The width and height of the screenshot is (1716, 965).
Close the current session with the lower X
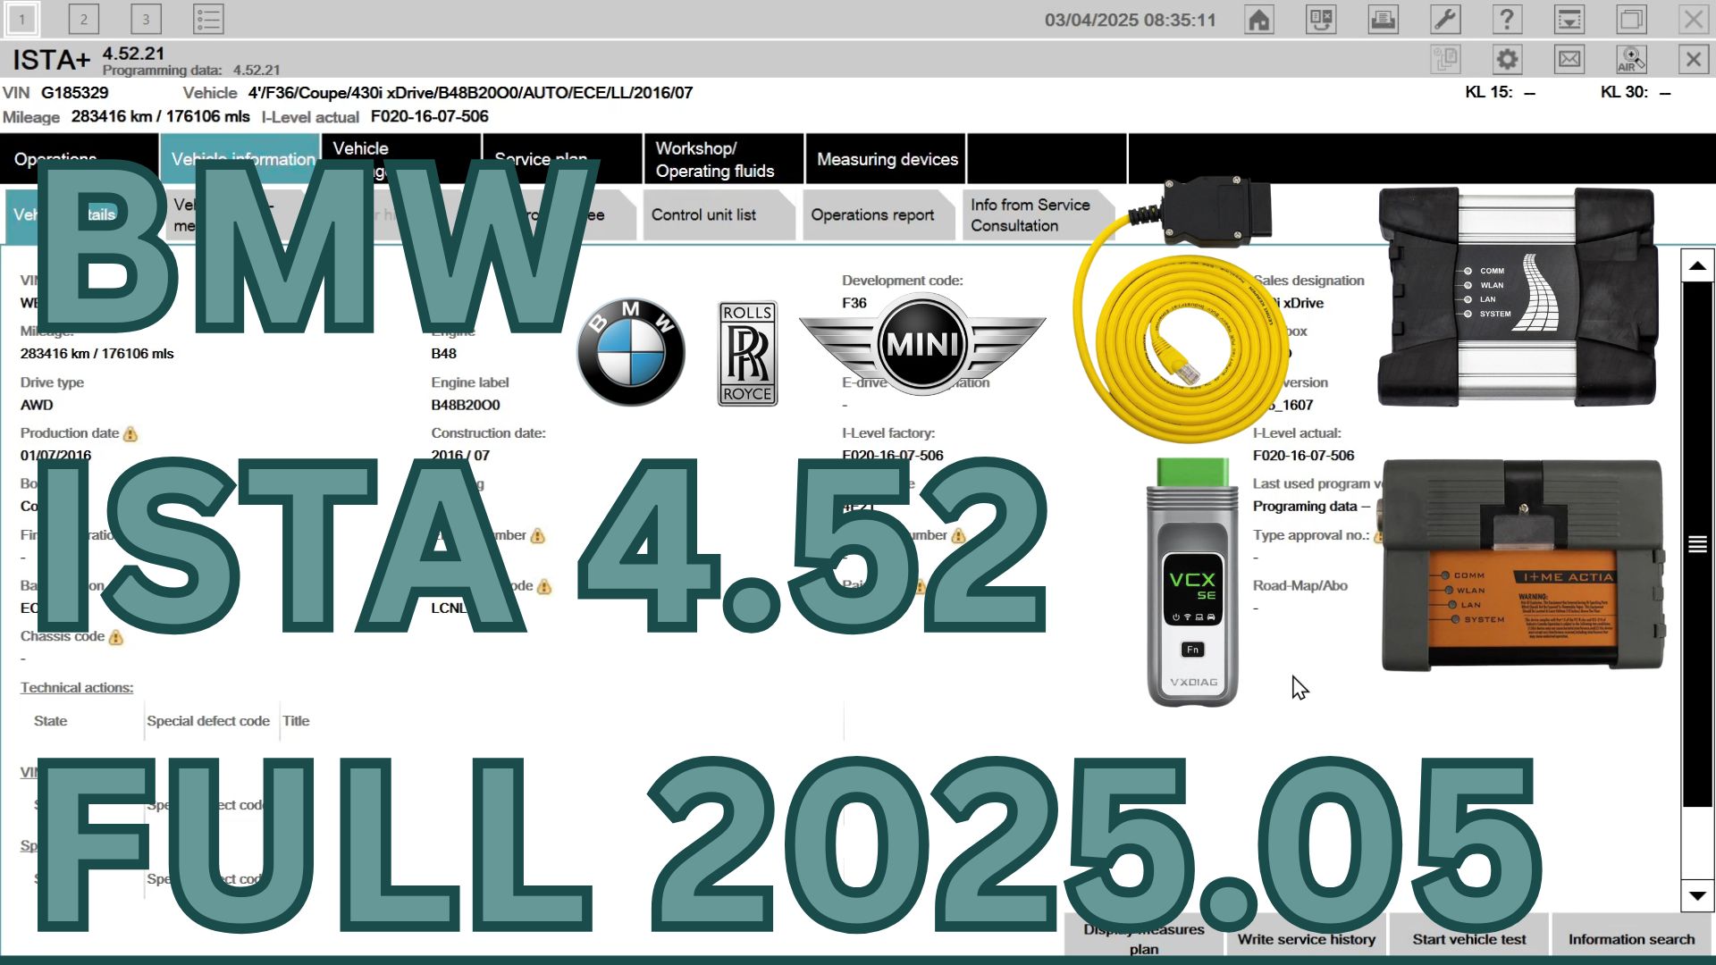coord(1693,60)
